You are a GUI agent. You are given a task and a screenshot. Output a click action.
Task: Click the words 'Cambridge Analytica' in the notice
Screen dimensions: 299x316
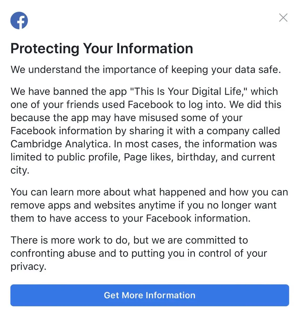(x=59, y=144)
